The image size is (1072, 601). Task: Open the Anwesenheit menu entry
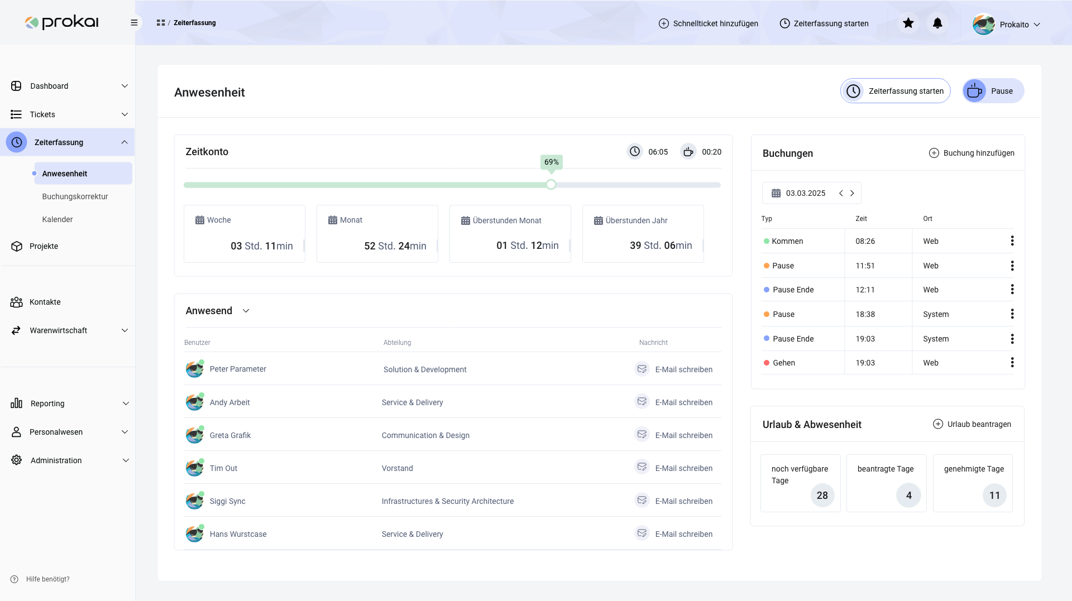(x=64, y=173)
